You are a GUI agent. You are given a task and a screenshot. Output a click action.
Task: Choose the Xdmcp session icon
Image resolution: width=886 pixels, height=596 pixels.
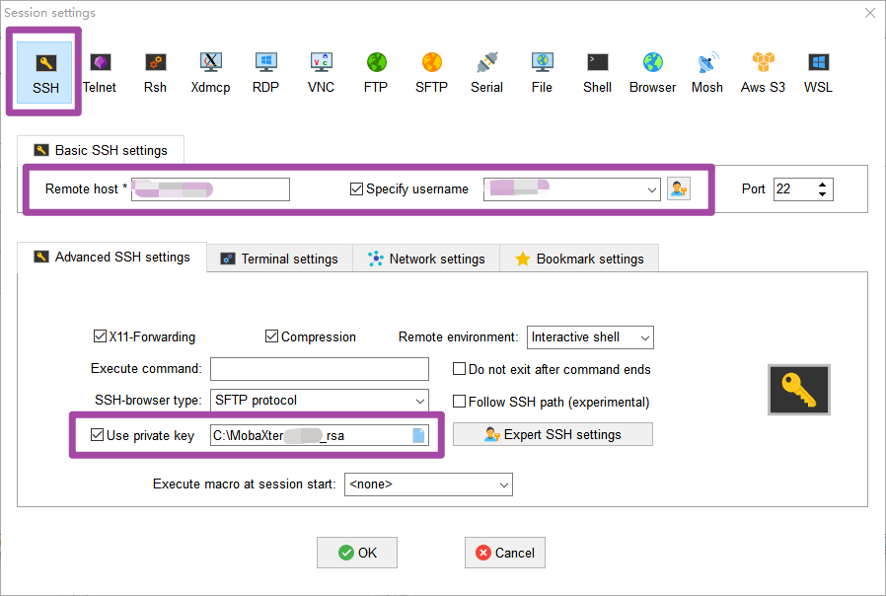click(210, 72)
